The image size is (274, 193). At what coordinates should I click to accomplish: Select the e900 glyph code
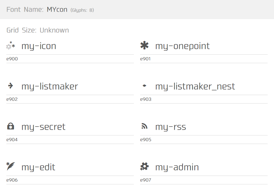[12, 59]
